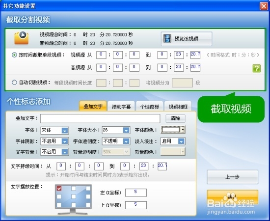Screen dimensions: 270x221
Task: Check the top-left text position box
Action: click(x=59, y=189)
